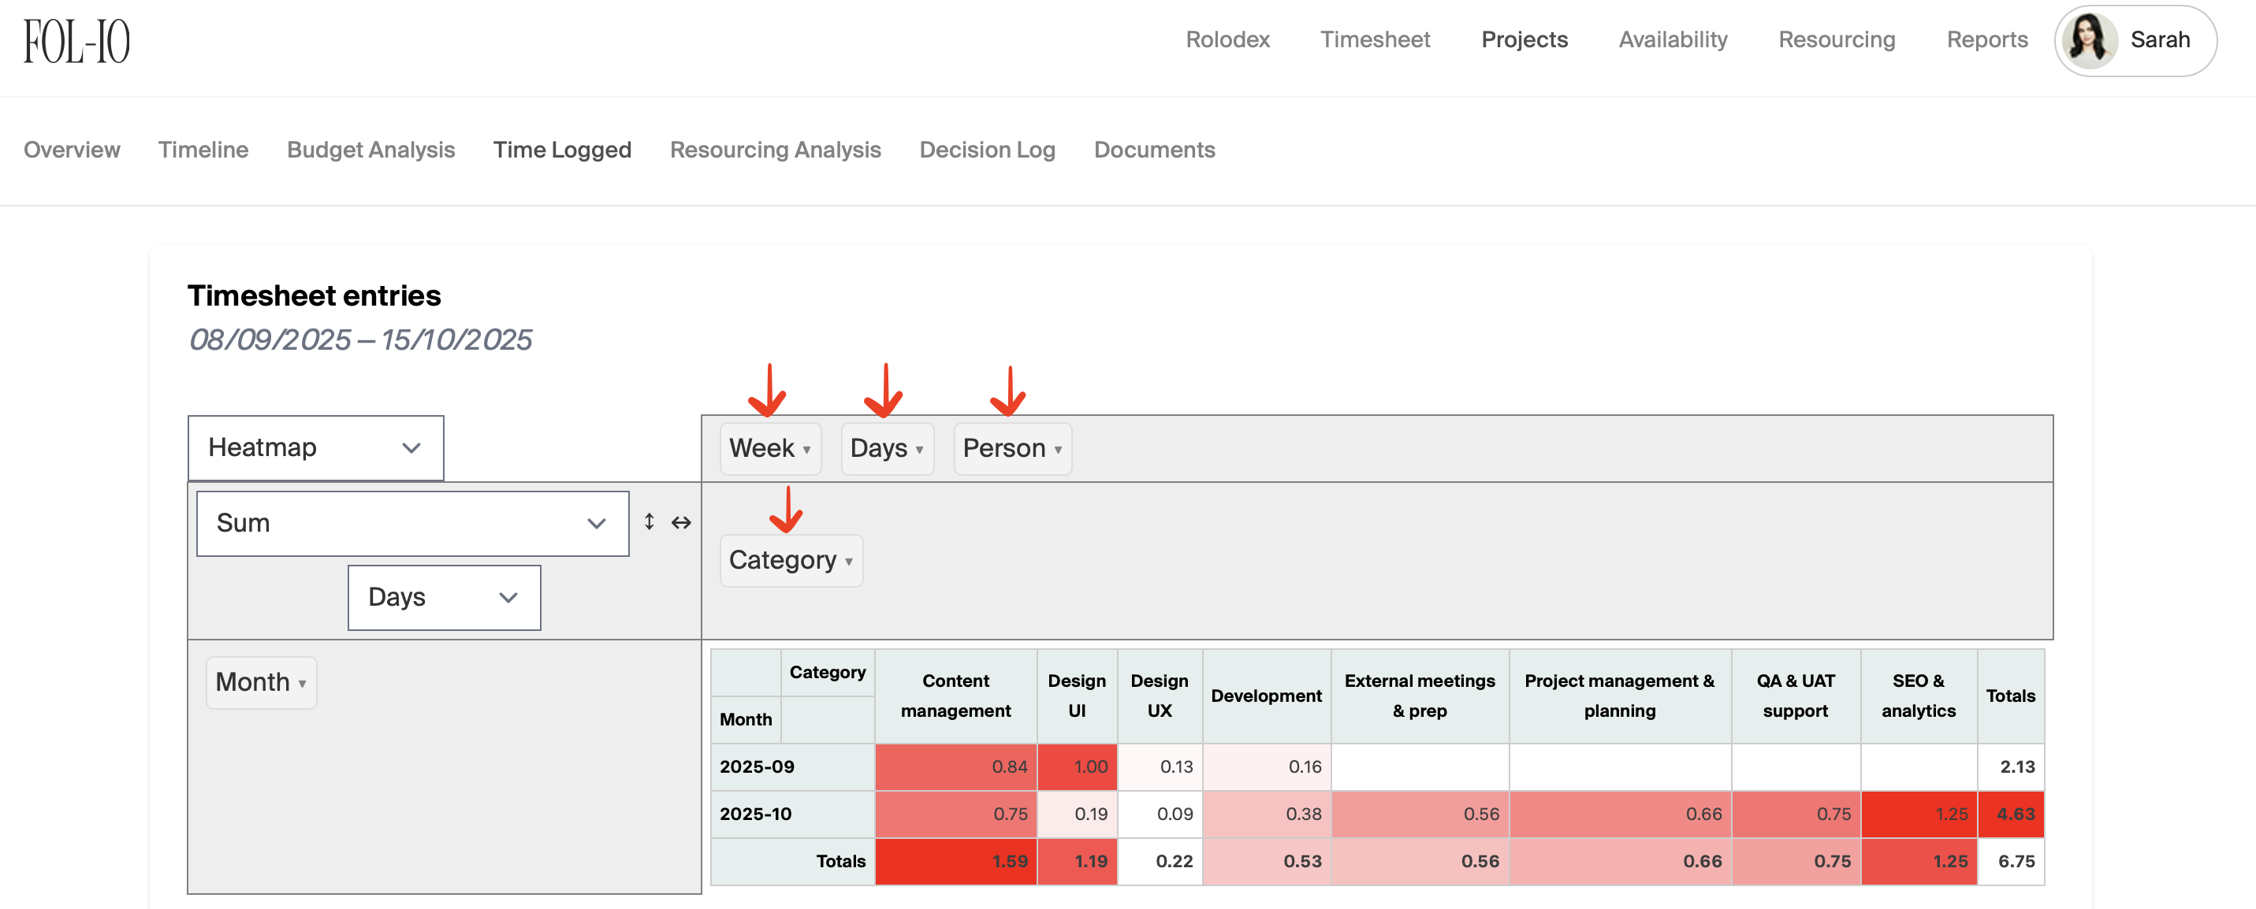Toggle row sort order vertical arrow
2256x909 pixels.
649,522
